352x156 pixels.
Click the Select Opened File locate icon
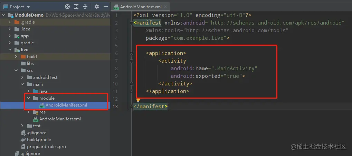pyautogui.click(x=67, y=7)
